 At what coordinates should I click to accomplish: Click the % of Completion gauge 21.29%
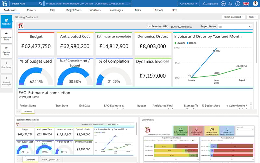point(114,76)
